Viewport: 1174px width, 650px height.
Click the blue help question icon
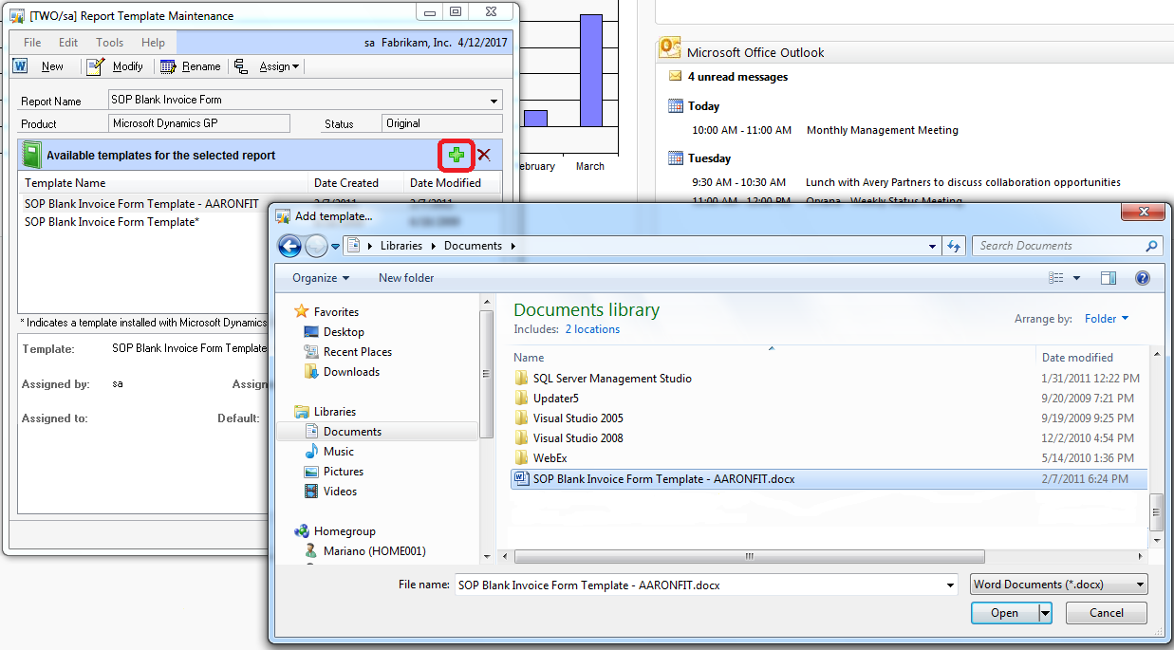(1143, 278)
